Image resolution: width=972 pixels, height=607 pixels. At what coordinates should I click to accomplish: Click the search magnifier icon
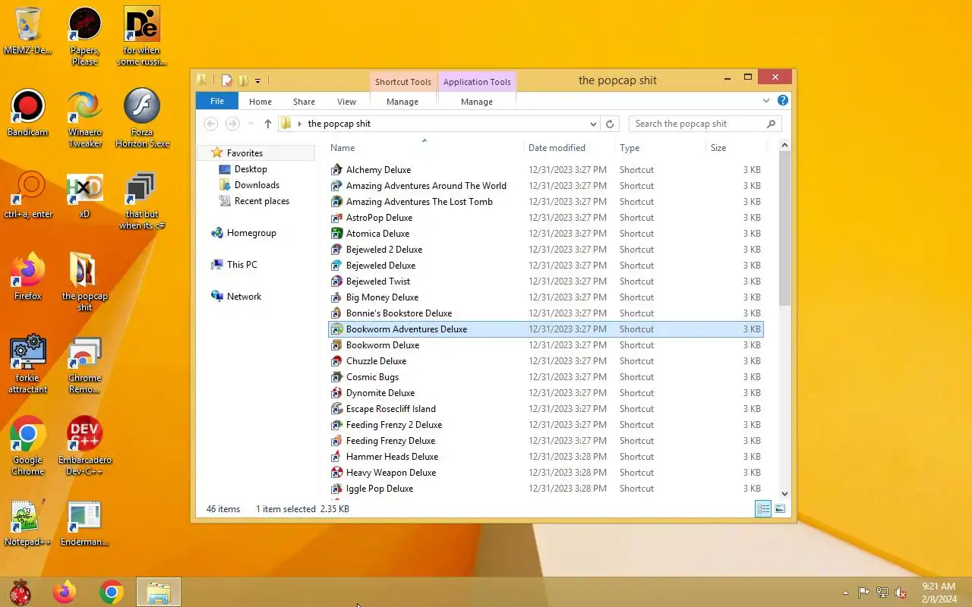pos(771,124)
